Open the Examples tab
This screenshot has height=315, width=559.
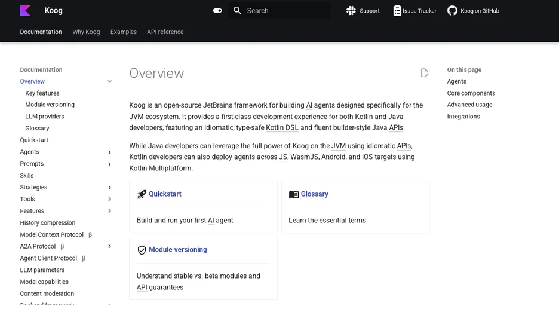(124, 32)
